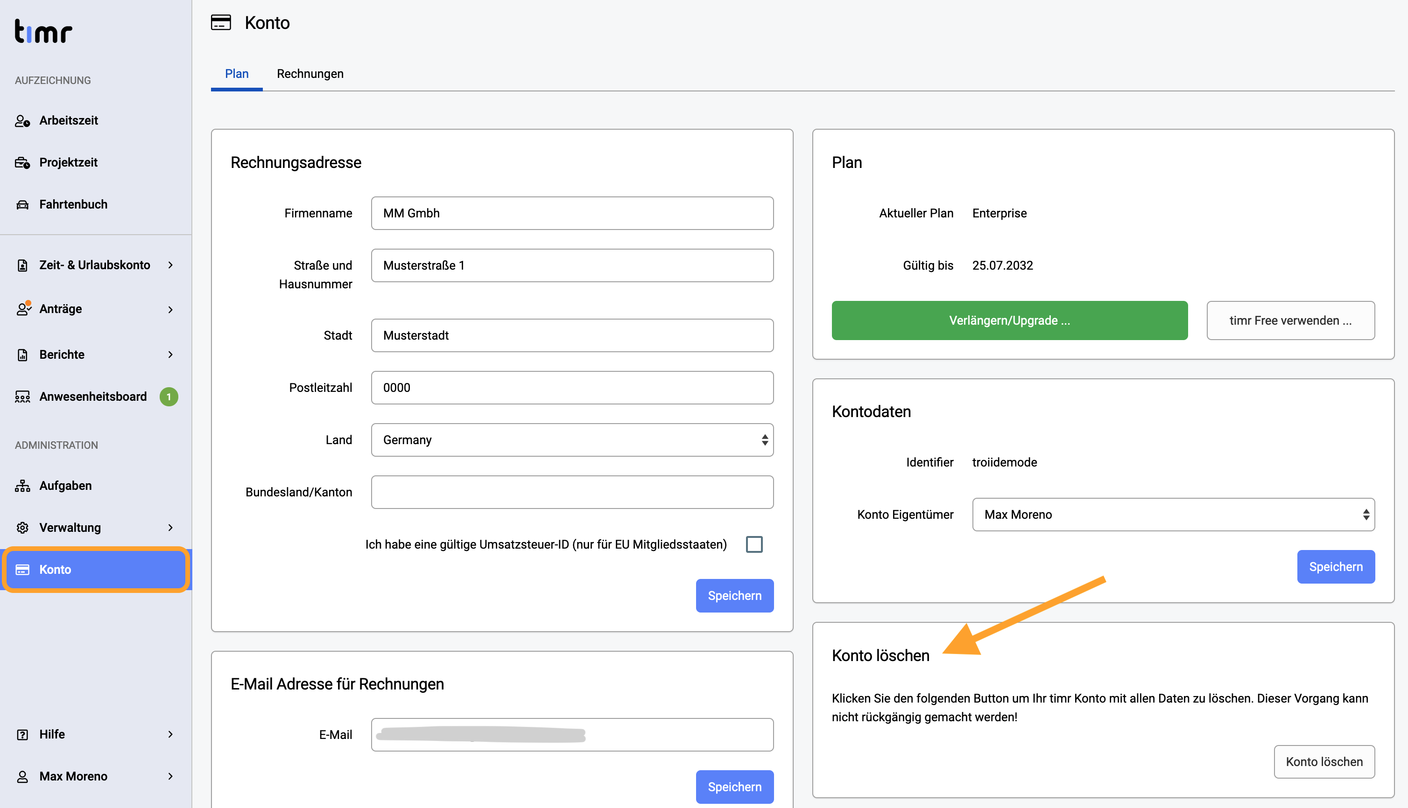The image size is (1408, 808).
Task: Click the plan expiry date 25.07.2032
Action: pos(1002,265)
